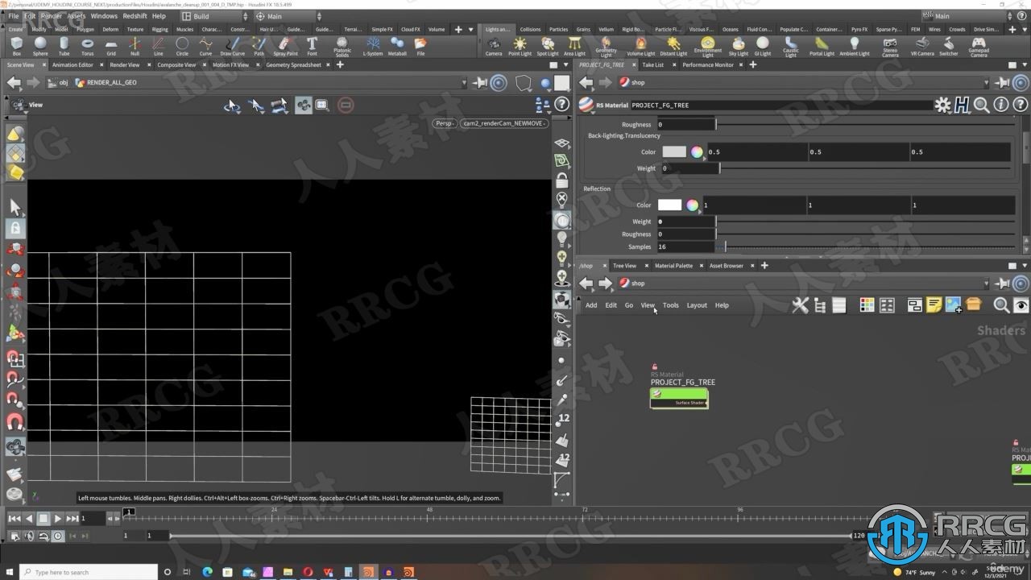Activate the Draw Curve tool
Image resolution: width=1031 pixels, height=580 pixels.
[x=233, y=46]
